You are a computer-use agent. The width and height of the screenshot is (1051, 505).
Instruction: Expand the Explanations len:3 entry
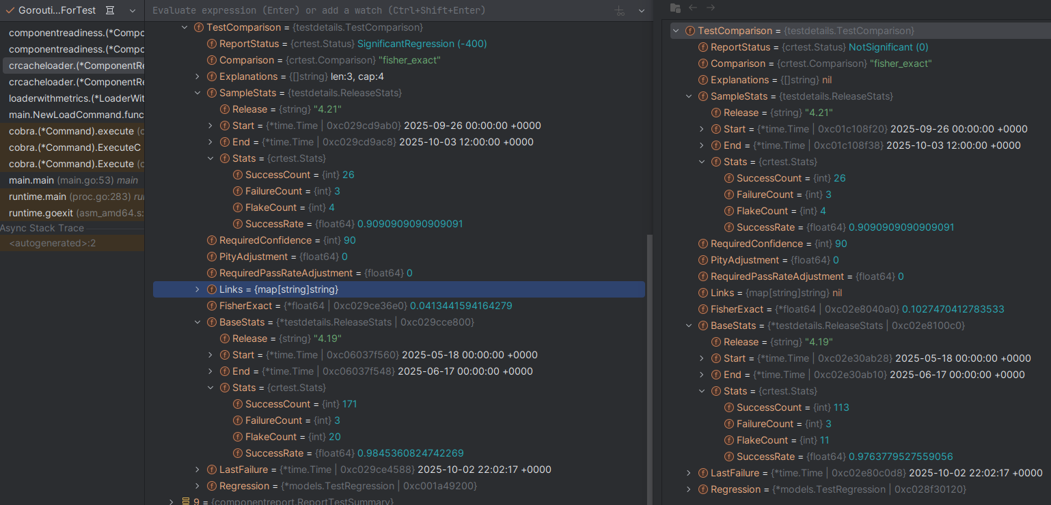pyautogui.click(x=197, y=76)
